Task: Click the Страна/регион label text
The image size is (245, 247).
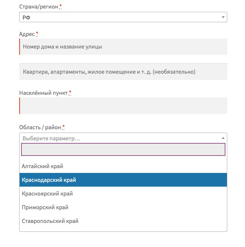Action: 38,7
